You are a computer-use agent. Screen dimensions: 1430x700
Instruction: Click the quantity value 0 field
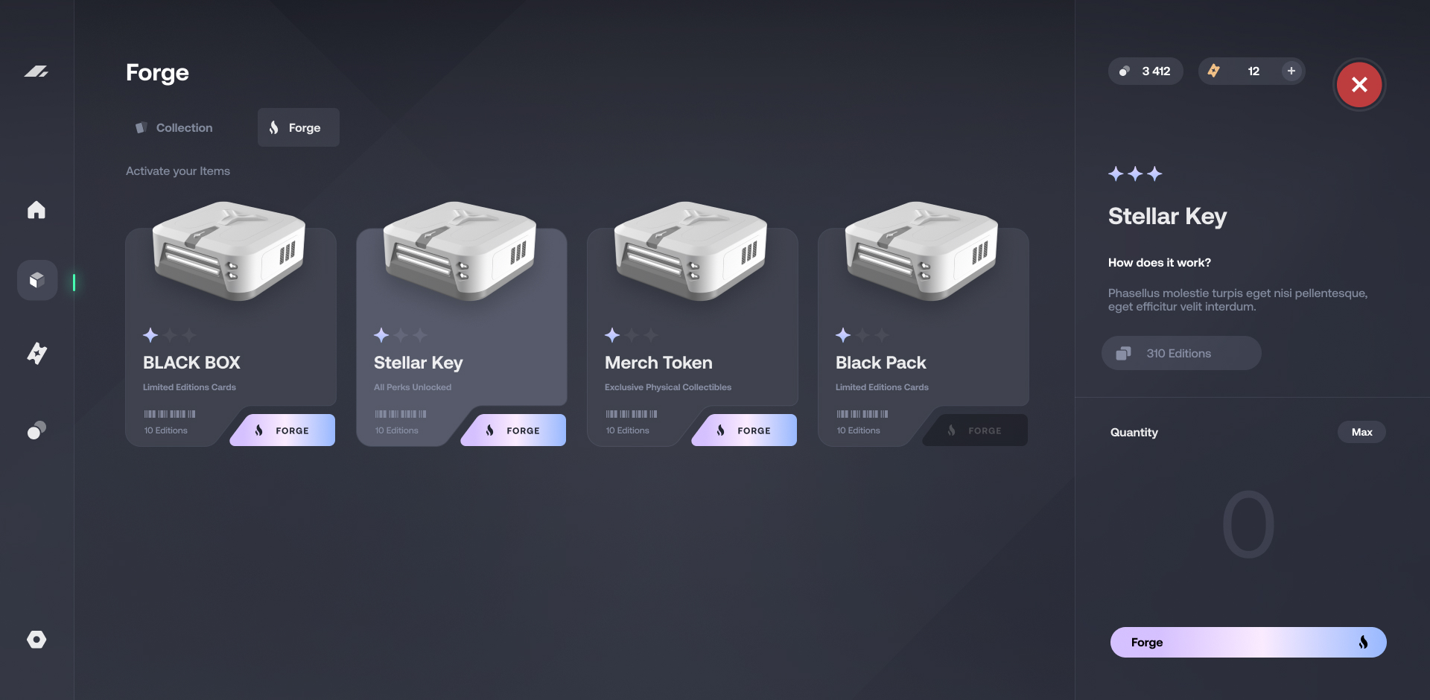[1248, 524]
